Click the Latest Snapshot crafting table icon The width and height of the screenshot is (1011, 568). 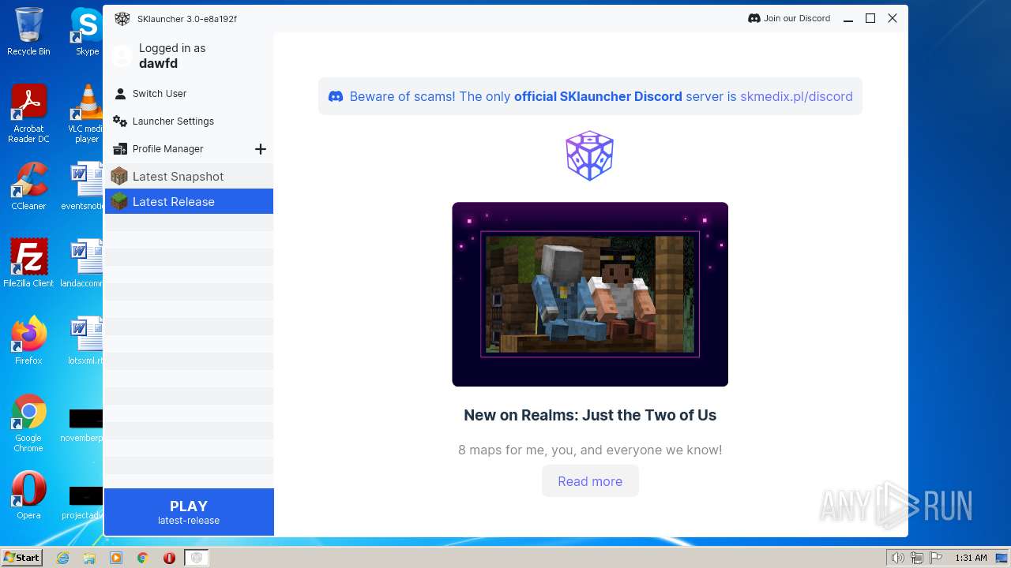(x=119, y=176)
